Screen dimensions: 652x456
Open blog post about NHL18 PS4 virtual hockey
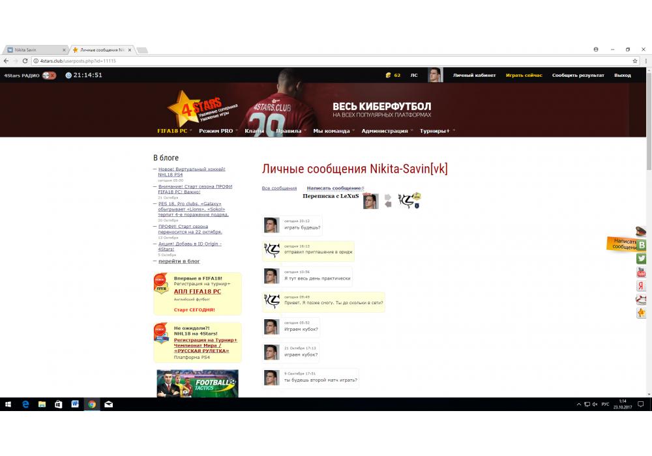pos(191,172)
